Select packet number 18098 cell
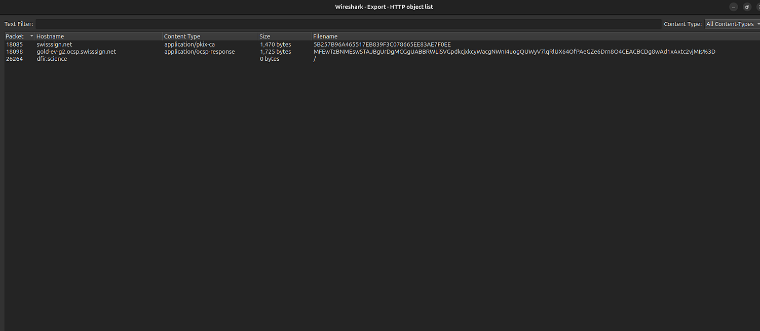The image size is (760, 331). (x=14, y=52)
